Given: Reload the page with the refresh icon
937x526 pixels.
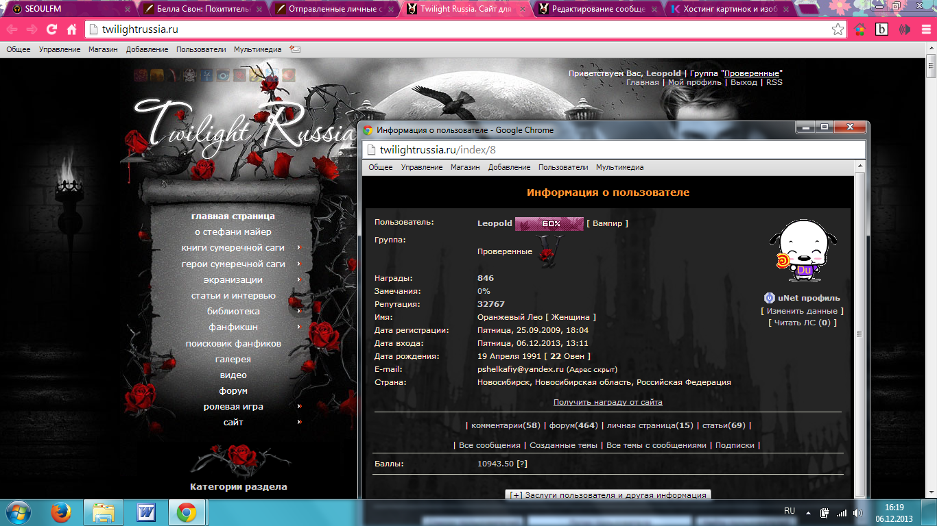Looking at the screenshot, I should [x=51, y=29].
